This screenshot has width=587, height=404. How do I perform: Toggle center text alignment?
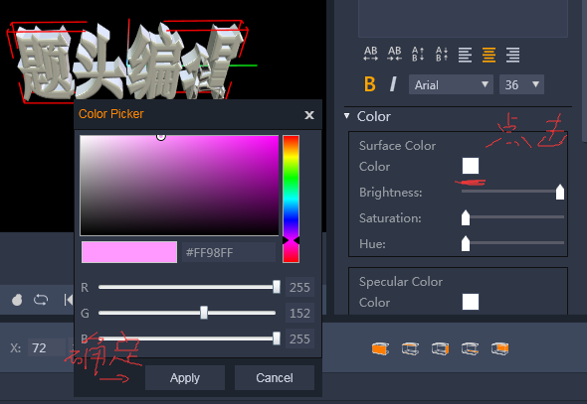point(489,55)
